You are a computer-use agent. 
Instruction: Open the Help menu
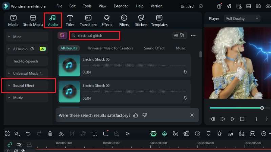point(140,6)
